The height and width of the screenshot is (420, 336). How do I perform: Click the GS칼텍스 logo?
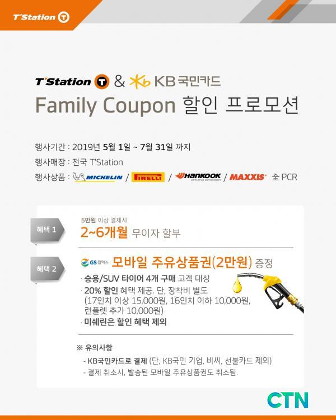coord(95,263)
